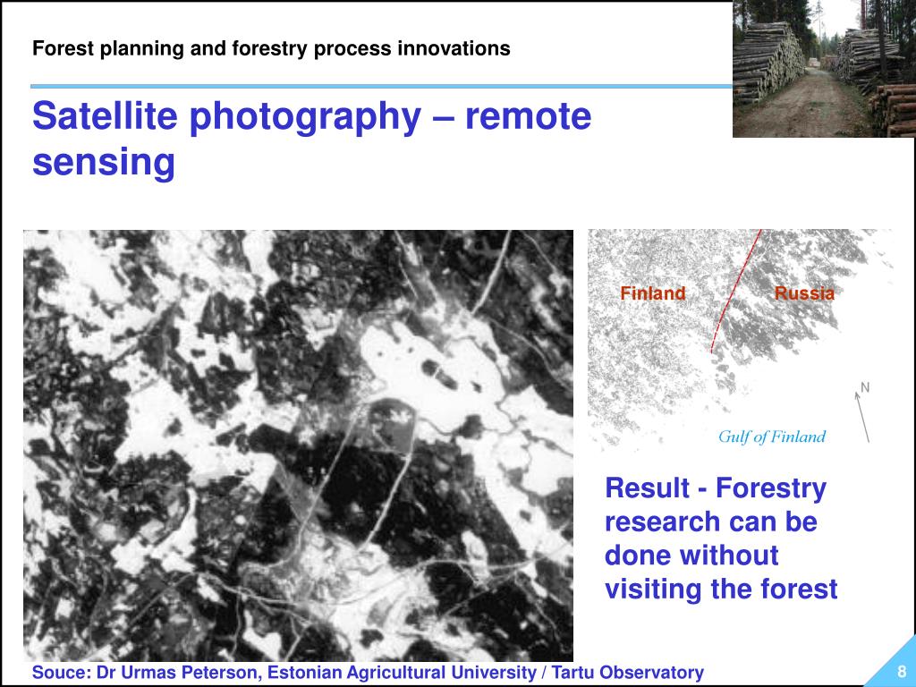The image size is (916, 687).
Task: Click the north arrow 'N' indicator
Action: point(863,411)
